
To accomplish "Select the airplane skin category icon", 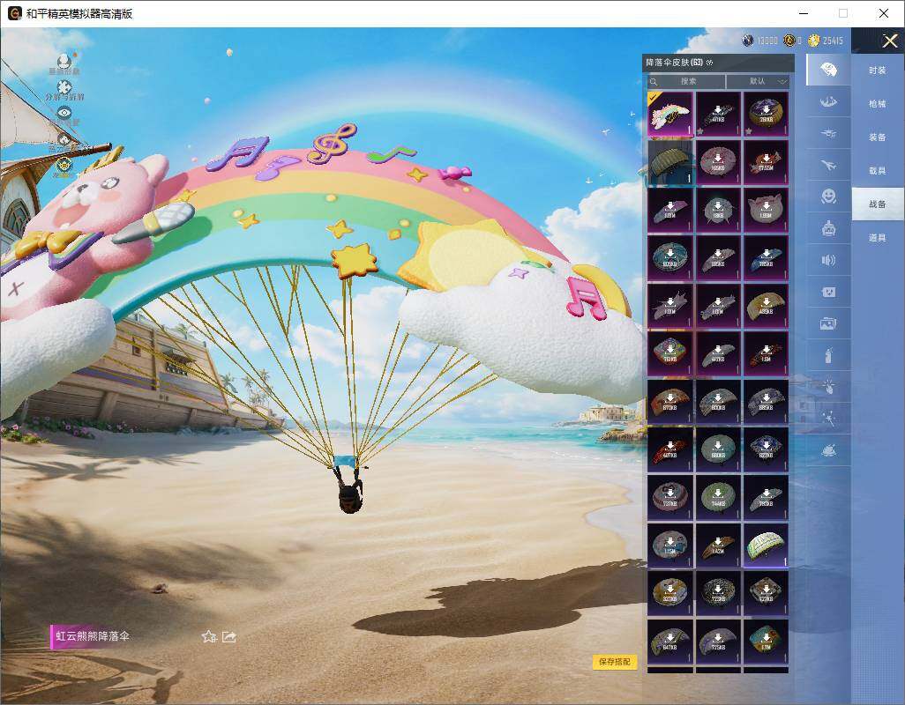I will click(x=828, y=166).
